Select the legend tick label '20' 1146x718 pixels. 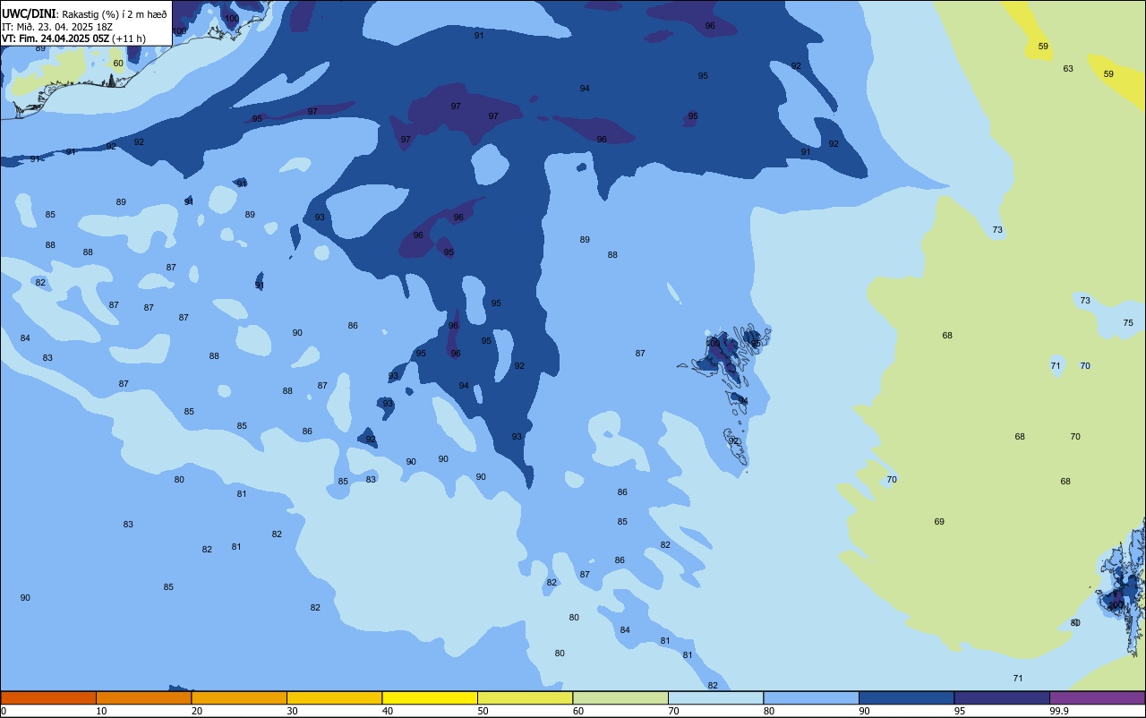(x=197, y=711)
